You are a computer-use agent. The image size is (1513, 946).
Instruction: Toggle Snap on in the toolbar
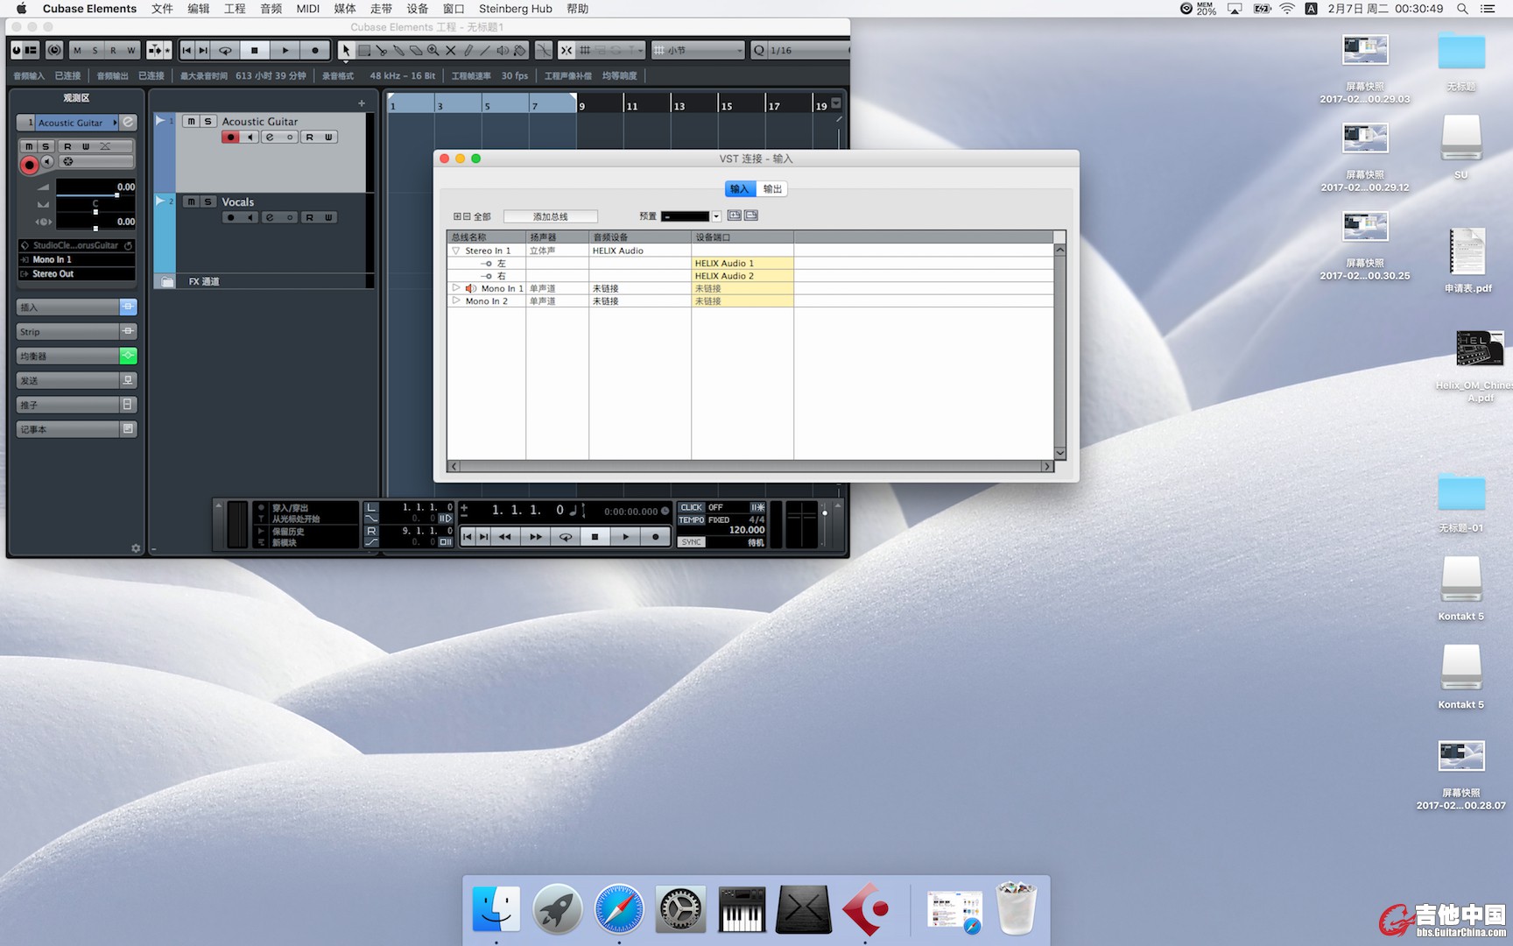566,51
